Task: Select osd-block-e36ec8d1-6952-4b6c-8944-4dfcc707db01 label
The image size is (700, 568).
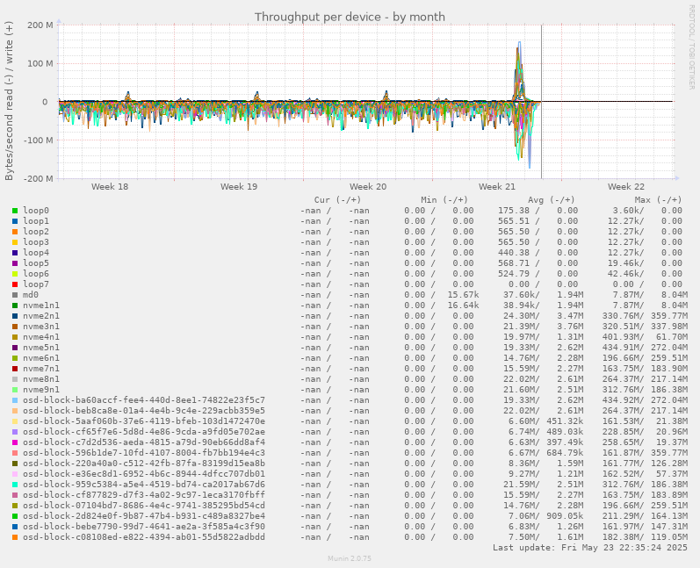Action: (144, 474)
